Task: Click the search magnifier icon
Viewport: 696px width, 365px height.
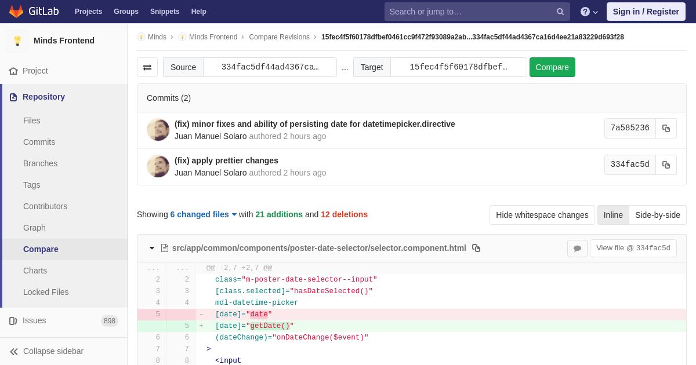Action: click(560, 12)
